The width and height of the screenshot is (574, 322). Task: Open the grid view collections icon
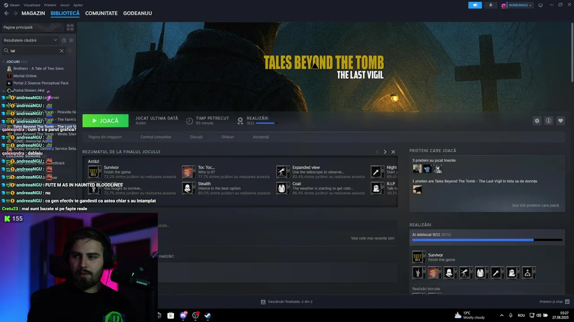(70, 27)
